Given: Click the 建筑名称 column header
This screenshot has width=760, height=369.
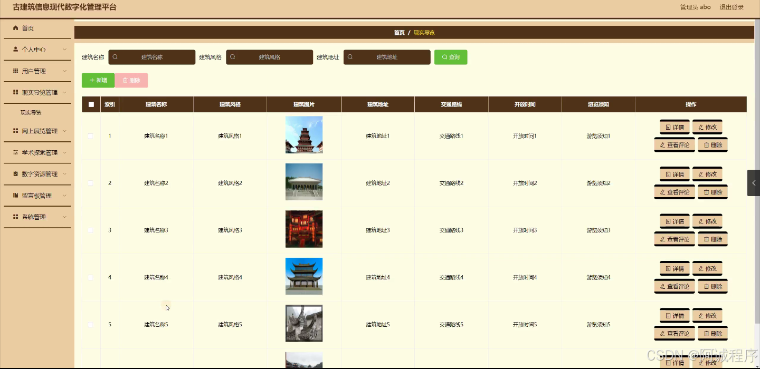Looking at the screenshot, I should pyautogui.click(x=156, y=104).
